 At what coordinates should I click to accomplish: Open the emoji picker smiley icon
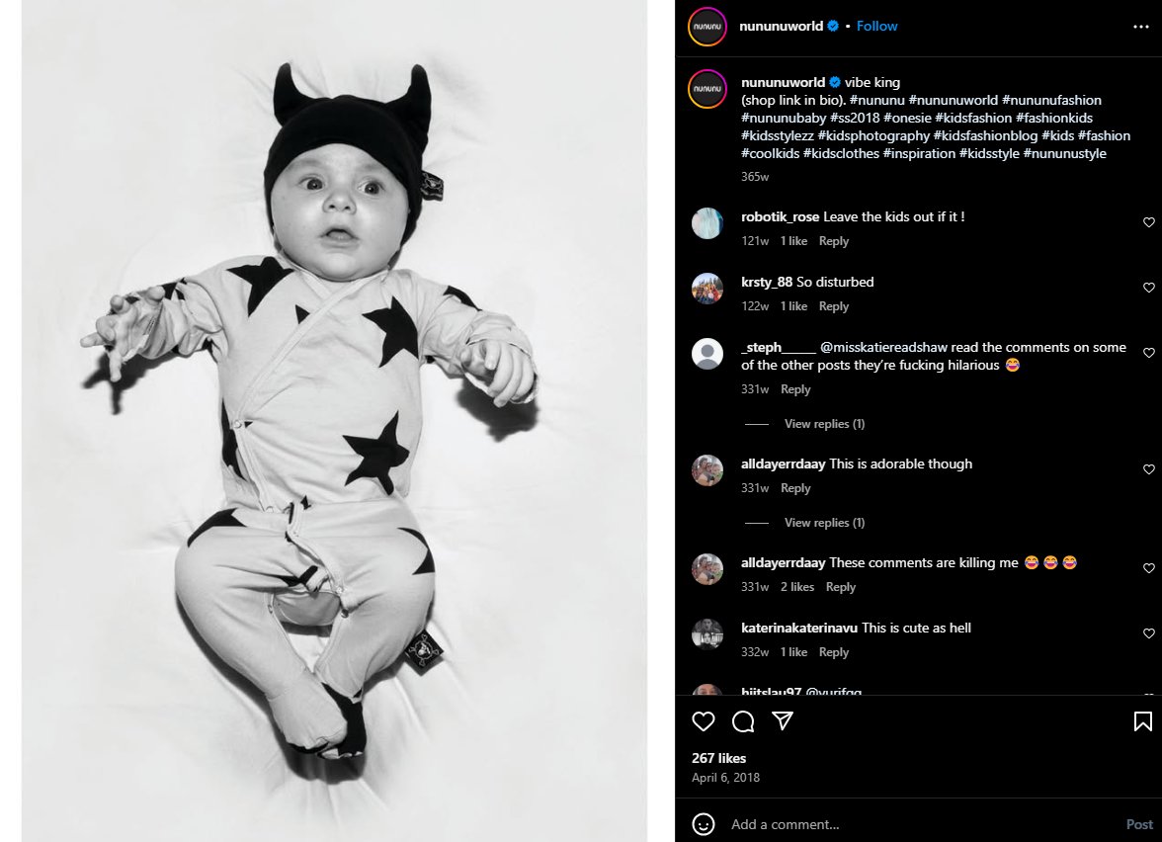(704, 823)
